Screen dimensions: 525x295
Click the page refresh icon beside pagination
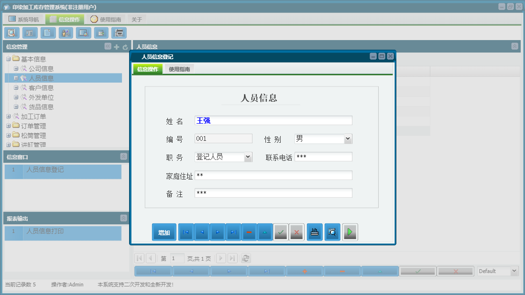246,258
